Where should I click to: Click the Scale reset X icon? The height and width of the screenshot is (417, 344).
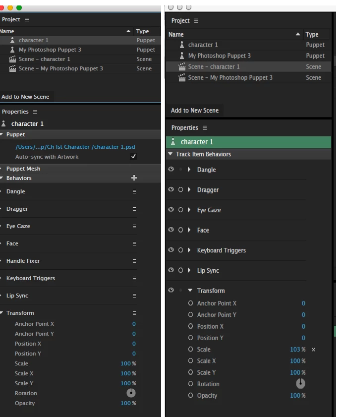click(313, 350)
